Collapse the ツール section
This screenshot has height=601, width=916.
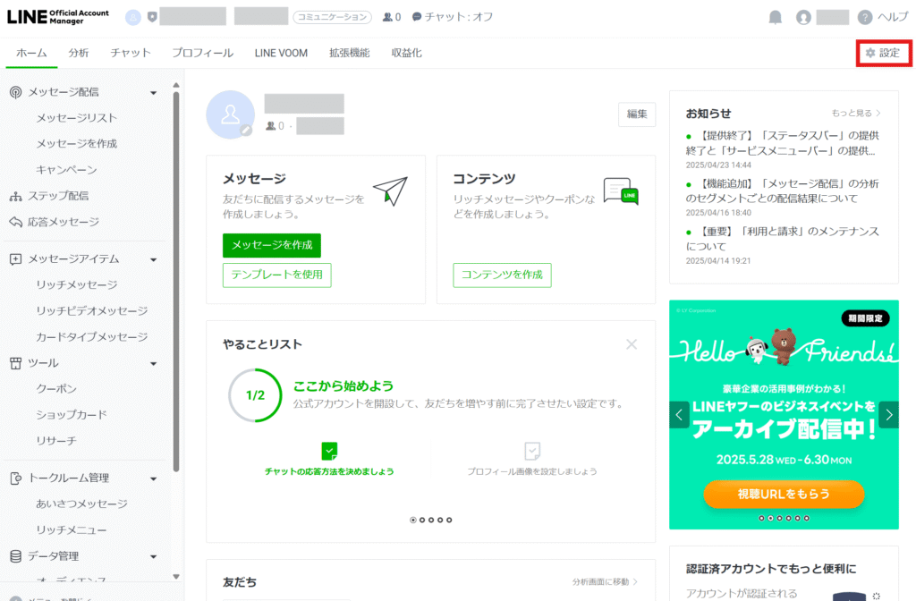pyautogui.click(x=154, y=364)
